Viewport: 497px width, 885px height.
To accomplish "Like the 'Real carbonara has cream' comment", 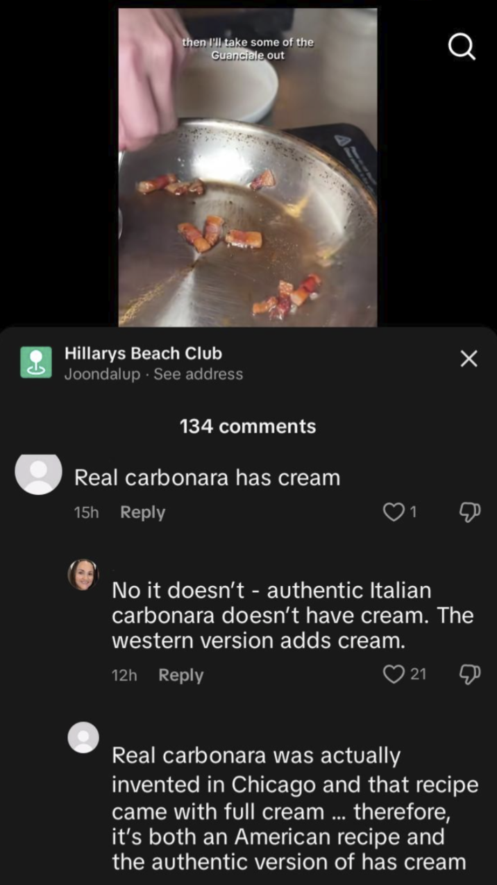I will pos(393,512).
